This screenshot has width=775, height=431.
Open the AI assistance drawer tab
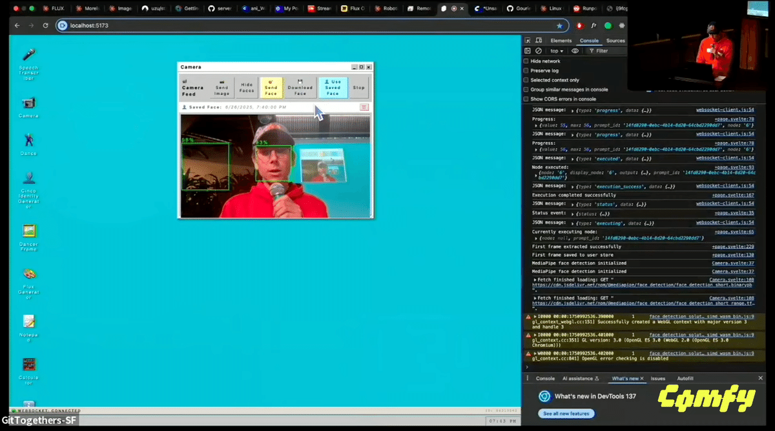pos(581,379)
